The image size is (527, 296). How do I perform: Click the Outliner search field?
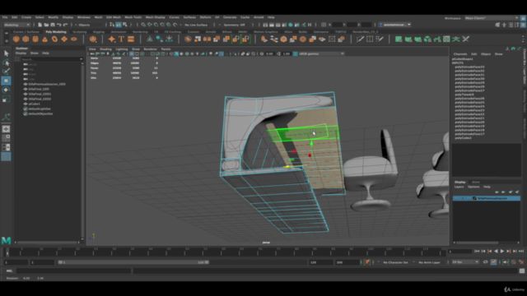pyautogui.click(x=51, y=59)
